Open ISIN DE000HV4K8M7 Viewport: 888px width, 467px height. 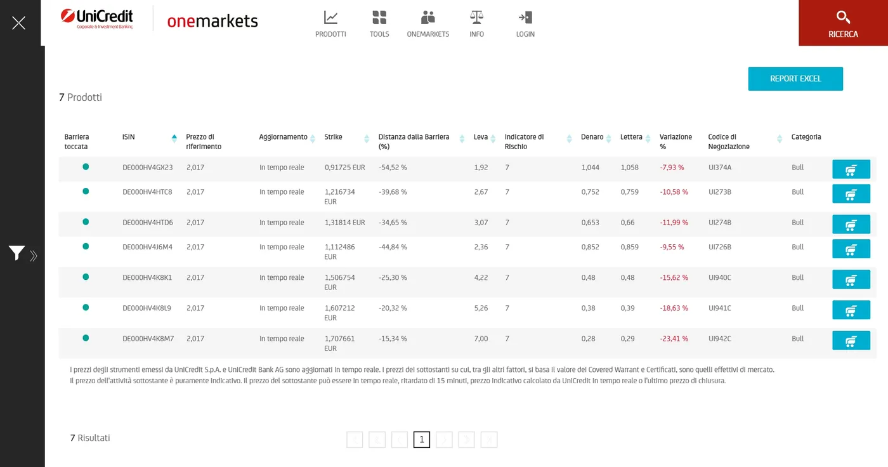(x=148, y=339)
